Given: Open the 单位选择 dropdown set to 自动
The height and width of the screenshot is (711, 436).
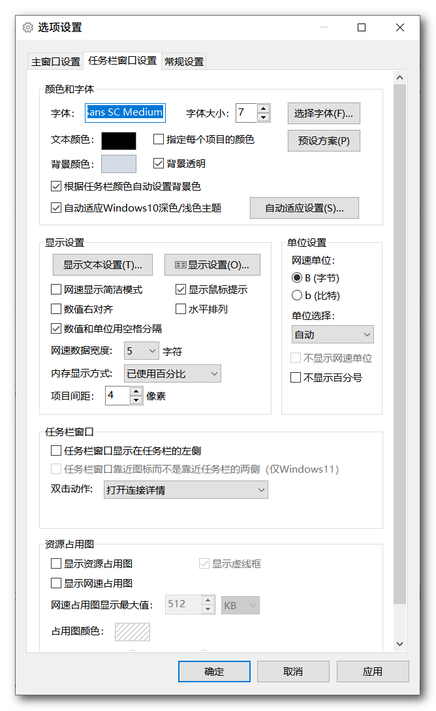Looking at the screenshot, I should tap(332, 334).
